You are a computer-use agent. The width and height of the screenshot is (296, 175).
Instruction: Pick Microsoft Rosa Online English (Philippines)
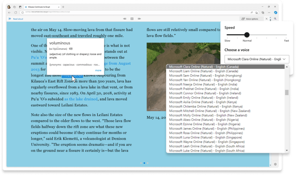coord(225,133)
